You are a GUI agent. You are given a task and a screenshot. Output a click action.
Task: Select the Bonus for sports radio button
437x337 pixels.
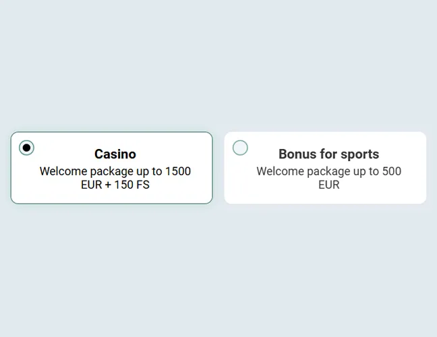click(240, 148)
